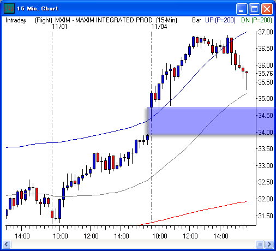This screenshot has width=276, height=251.
Task: Click the scroll right arrow button
Action: pyautogui.click(x=269, y=244)
